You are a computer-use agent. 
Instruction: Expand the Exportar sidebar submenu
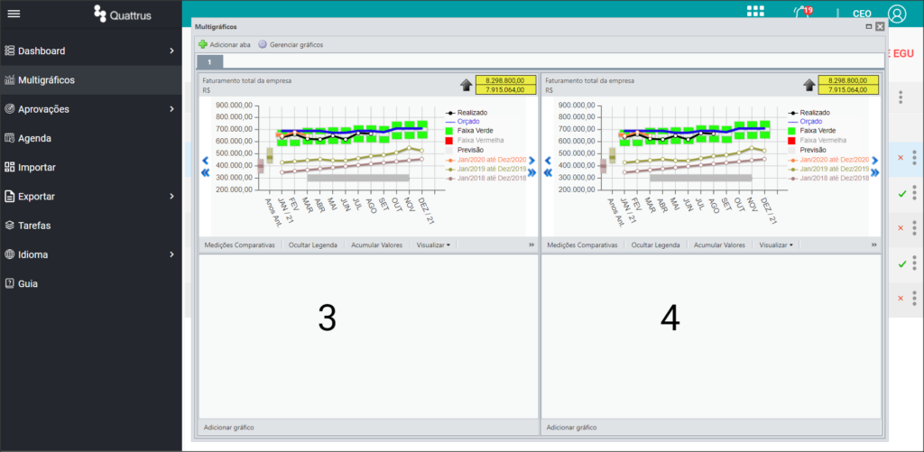tap(171, 197)
